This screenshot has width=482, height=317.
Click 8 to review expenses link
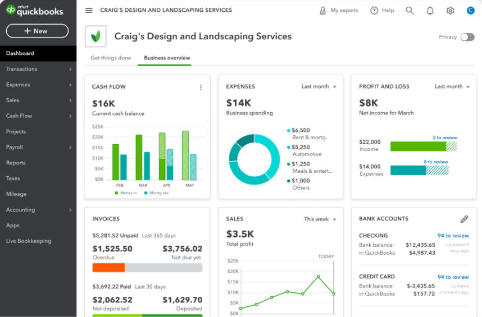pyautogui.click(x=436, y=162)
